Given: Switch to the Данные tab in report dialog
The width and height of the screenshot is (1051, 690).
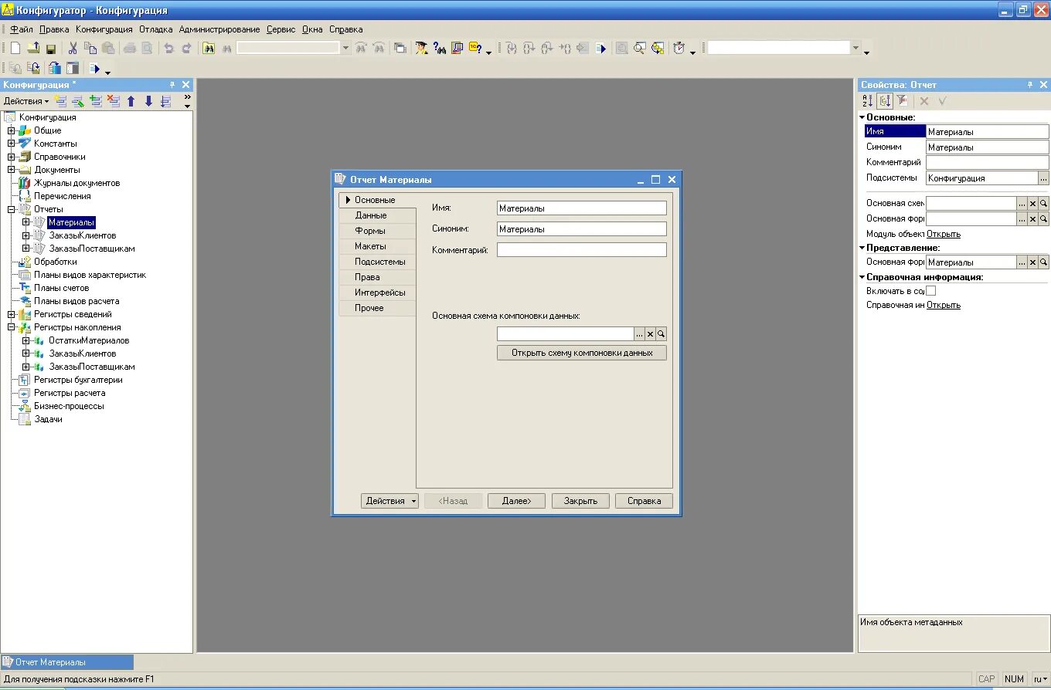Looking at the screenshot, I should (x=378, y=215).
